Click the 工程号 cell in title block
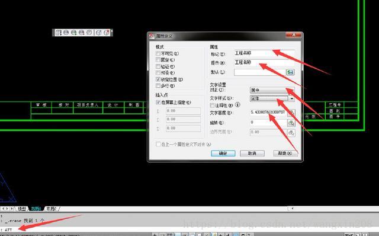 (335, 105)
